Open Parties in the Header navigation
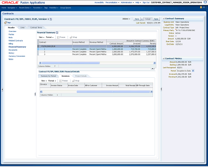 [11, 35]
